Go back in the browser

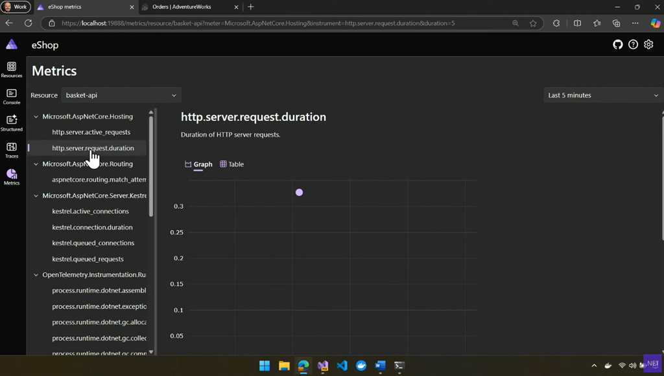[9, 23]
